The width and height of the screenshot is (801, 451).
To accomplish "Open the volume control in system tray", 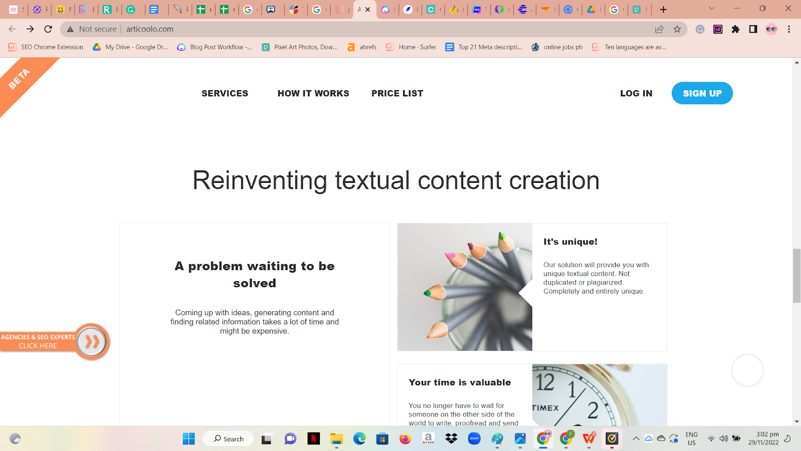I will point(723,438).
